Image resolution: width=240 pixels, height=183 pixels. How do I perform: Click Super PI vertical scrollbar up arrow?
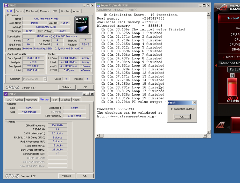pyautogui.click(x=208, y=14)
